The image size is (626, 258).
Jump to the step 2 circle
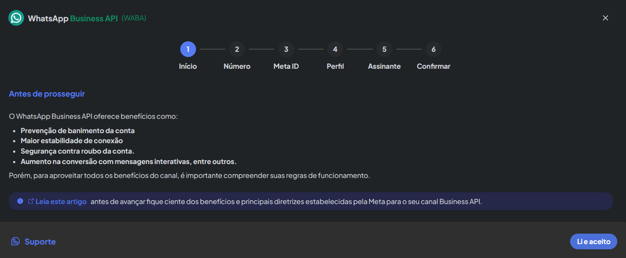(237, 49)
